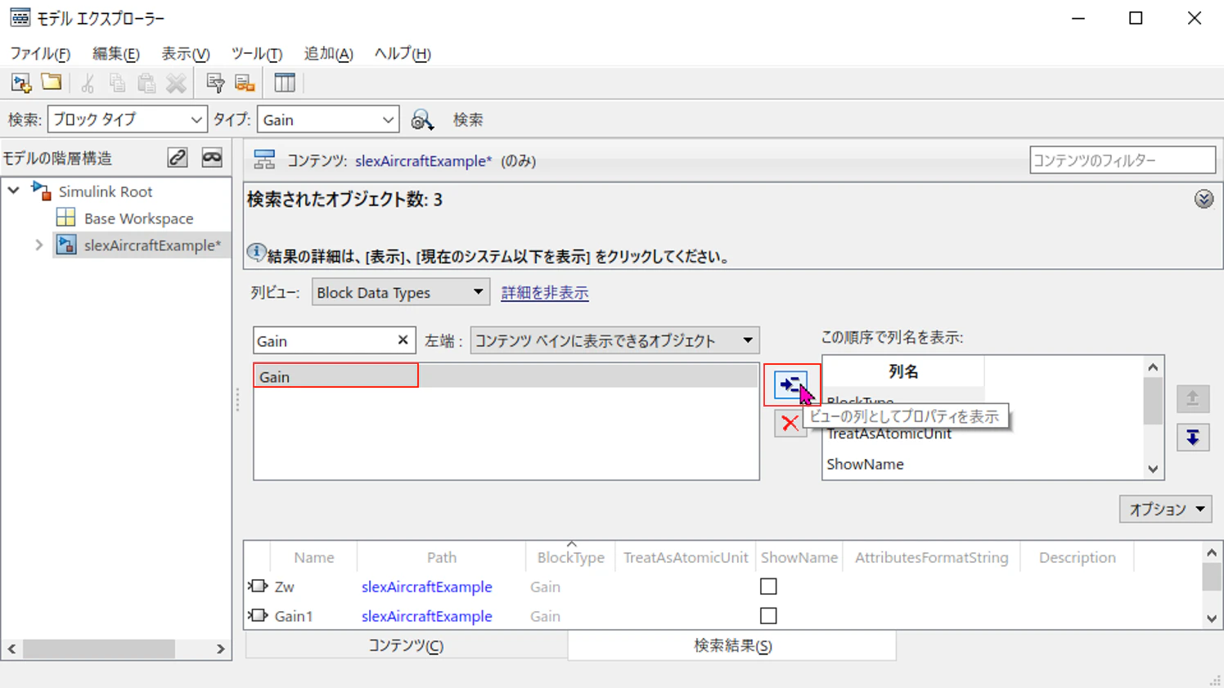Image resolution: width=1224 pixels, height=688 pixels.
Task: Open the ヘルプ(H) menu
Action: point(403,54)
